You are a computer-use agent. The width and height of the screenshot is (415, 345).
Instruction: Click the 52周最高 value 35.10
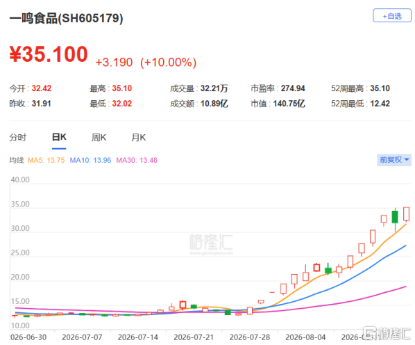380,88
